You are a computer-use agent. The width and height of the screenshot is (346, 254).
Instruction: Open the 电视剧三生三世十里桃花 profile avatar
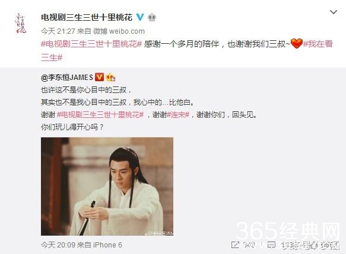20,23
